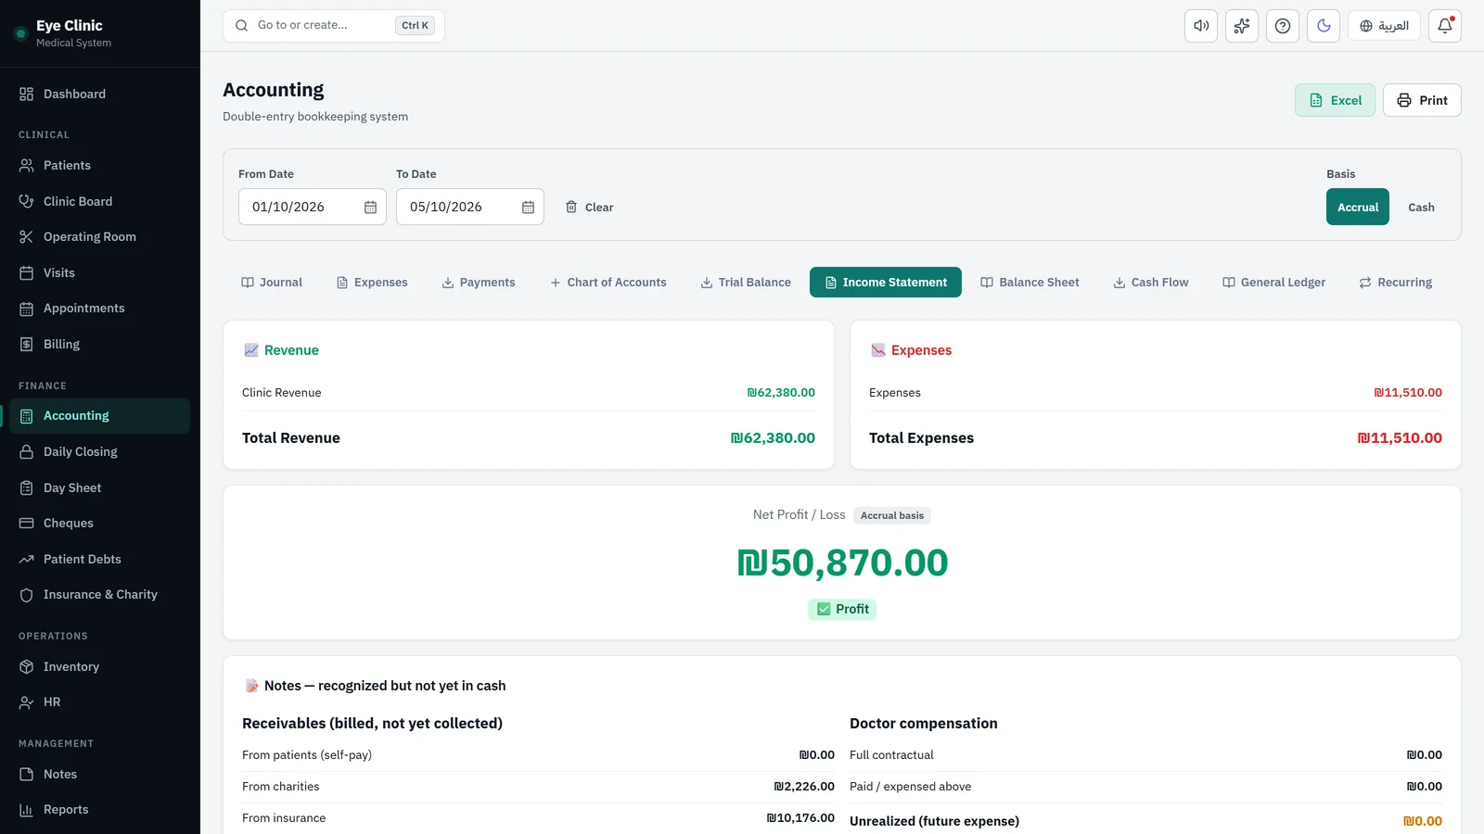Clear the date filter
The width and height of the screenshot is (1484, 834).
point(590,207)
